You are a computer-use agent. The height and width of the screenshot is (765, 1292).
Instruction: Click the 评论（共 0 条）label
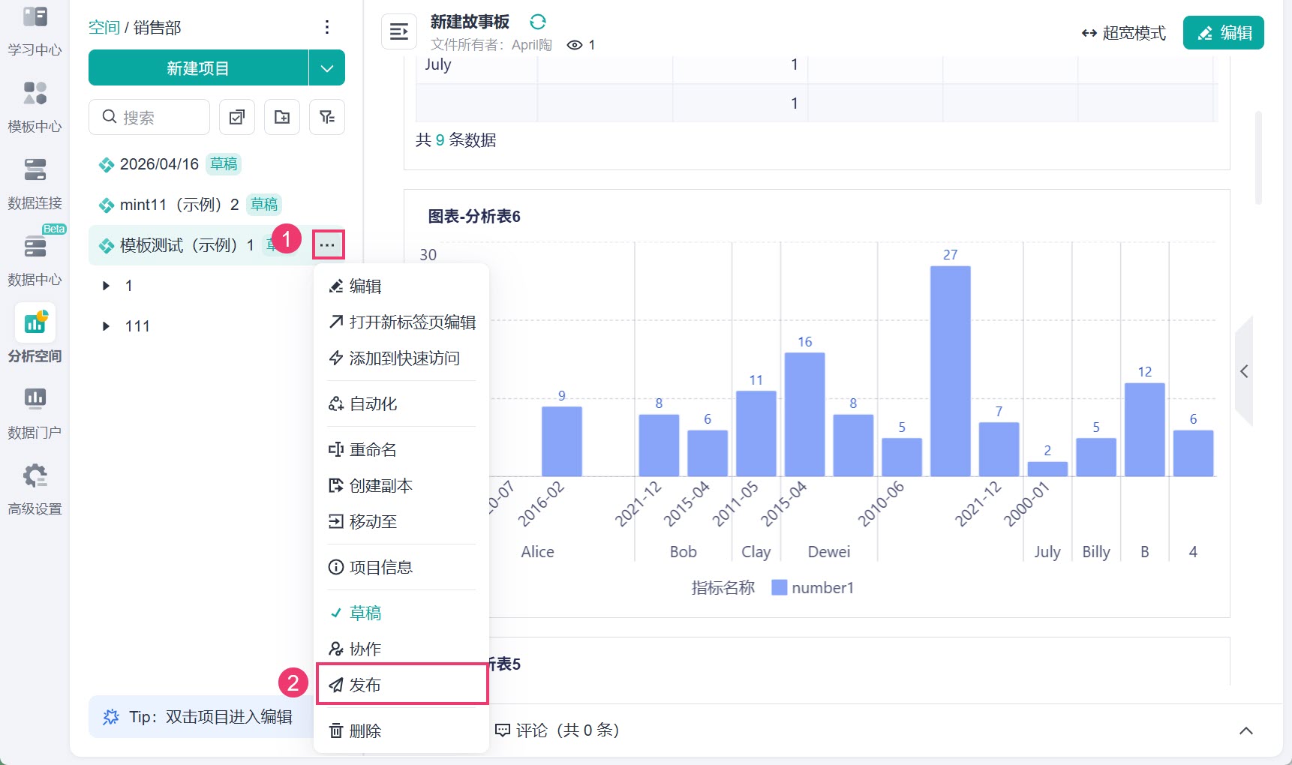coord(557,730)
